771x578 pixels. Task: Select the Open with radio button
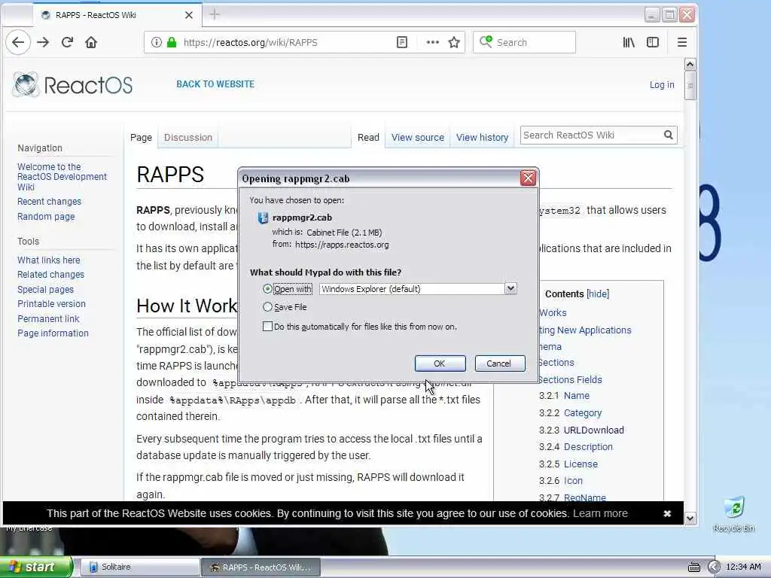[267, 289]
